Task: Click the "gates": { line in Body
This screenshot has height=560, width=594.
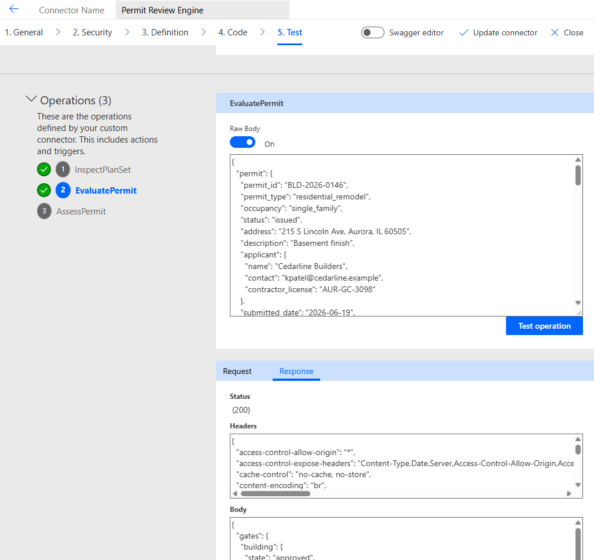Action: click(252, 536)
